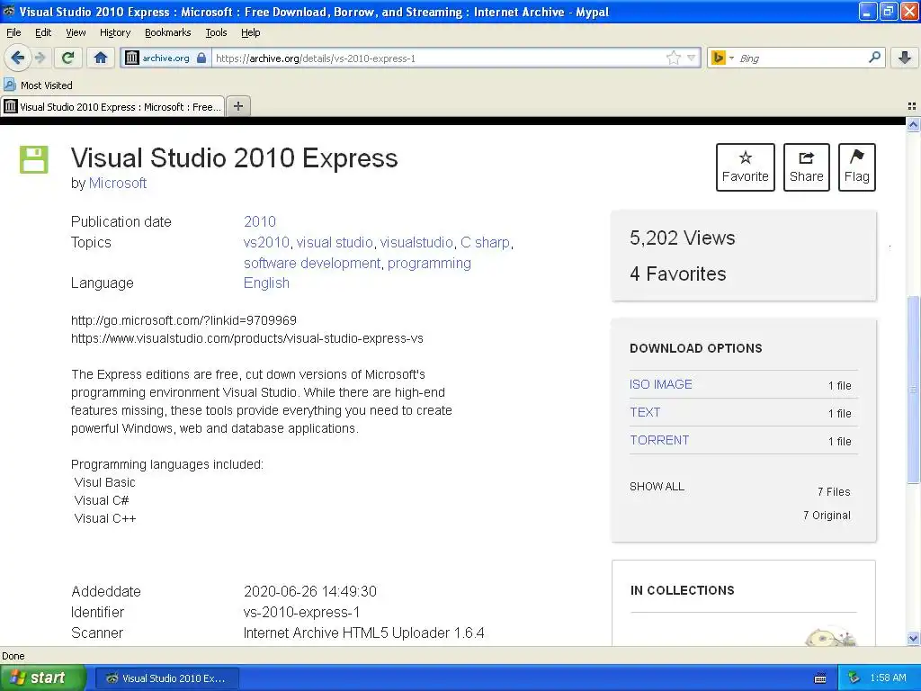Click the 4 Favorites count

(678, 274)
